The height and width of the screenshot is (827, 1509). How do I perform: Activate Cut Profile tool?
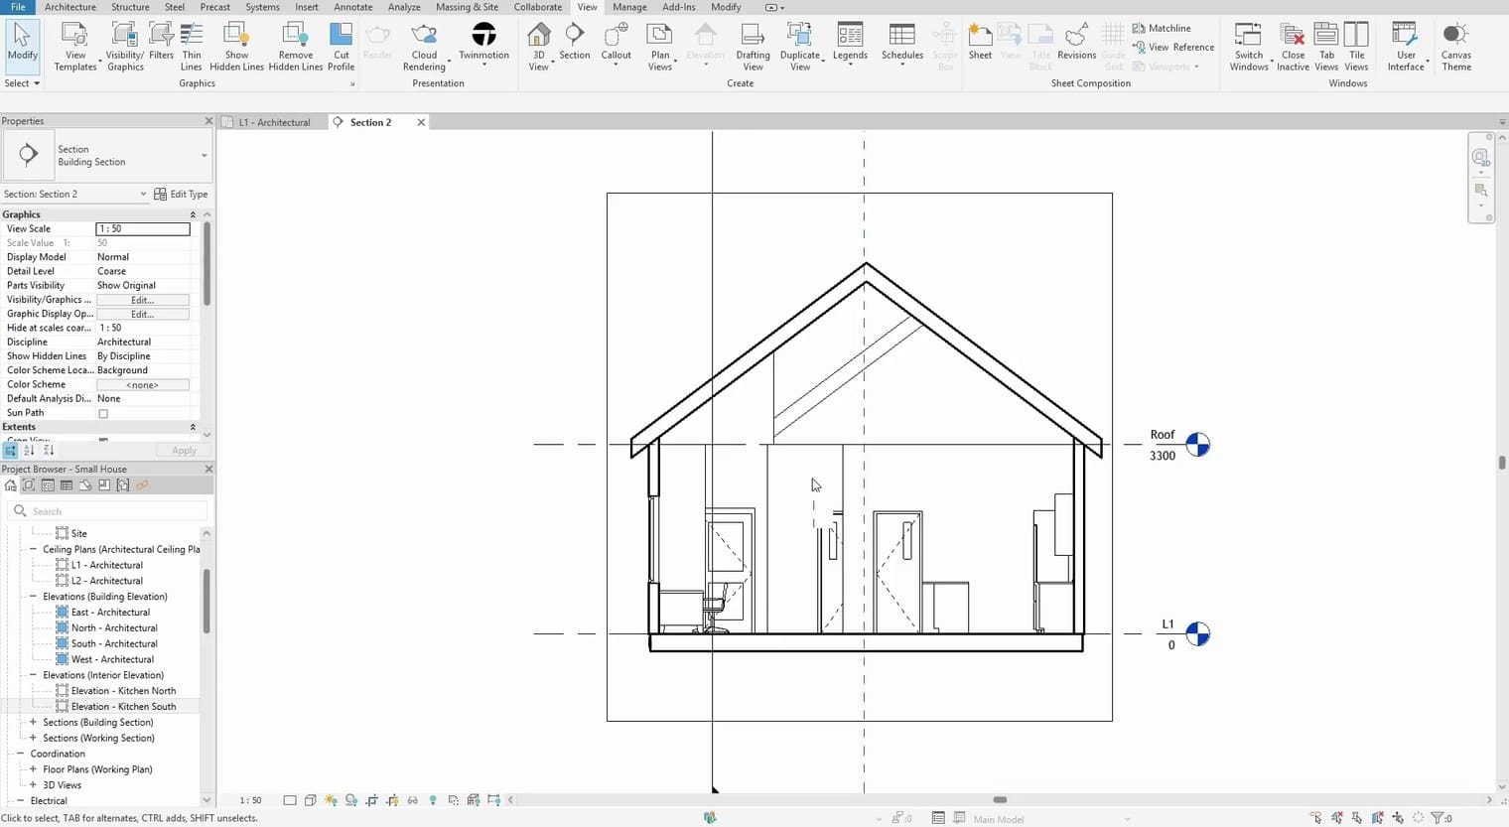(x=341, y=47)
